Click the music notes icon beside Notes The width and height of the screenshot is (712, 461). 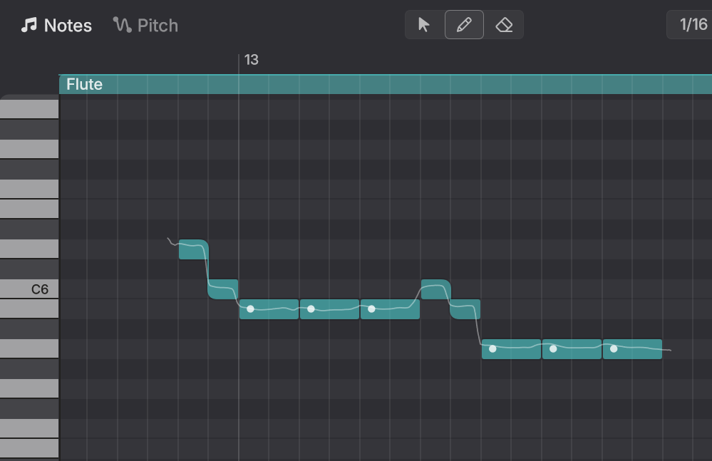29,25
